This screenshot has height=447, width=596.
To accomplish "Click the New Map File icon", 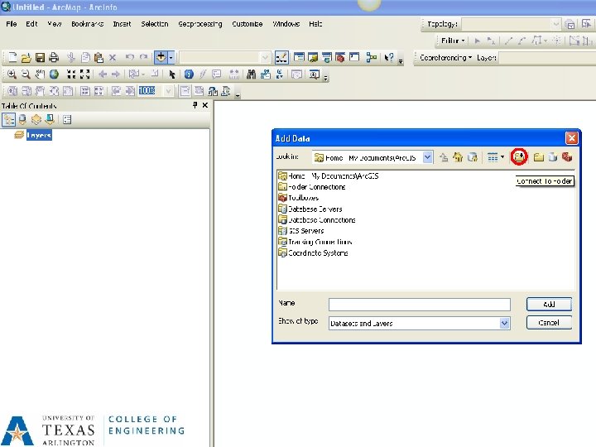I will (x=12, y=57).
